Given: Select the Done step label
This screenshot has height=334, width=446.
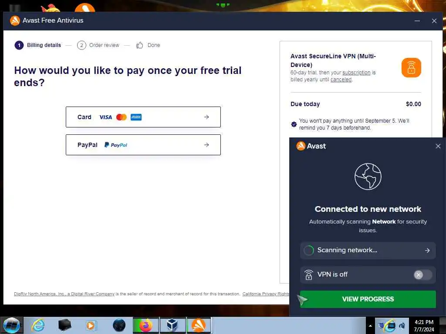Looking at the screenshot, I should (x=154, y=45).
